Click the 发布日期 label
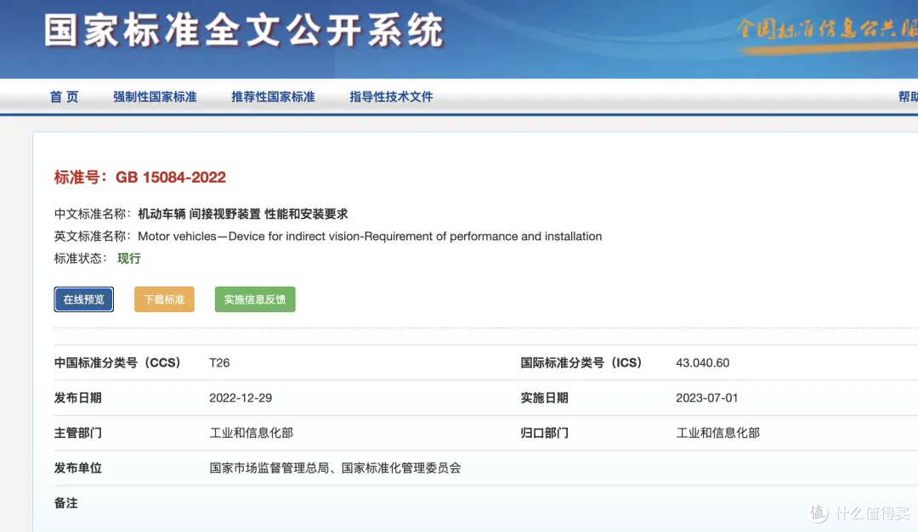This screenshot has width=918, height=532. coord(78,398)
